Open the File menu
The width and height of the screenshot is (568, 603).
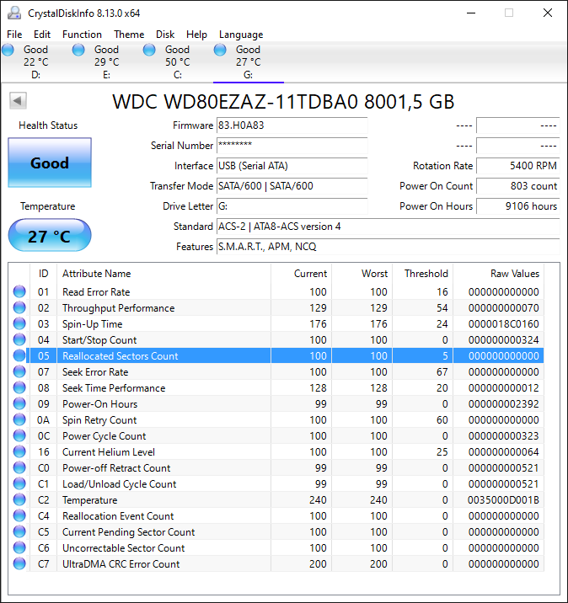(14, 35)
